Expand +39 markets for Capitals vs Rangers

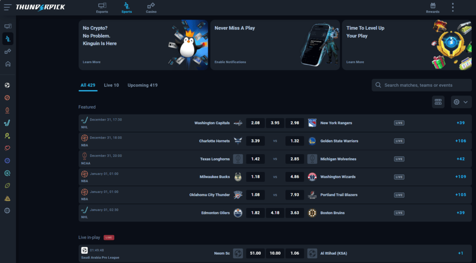coord(461,123)
